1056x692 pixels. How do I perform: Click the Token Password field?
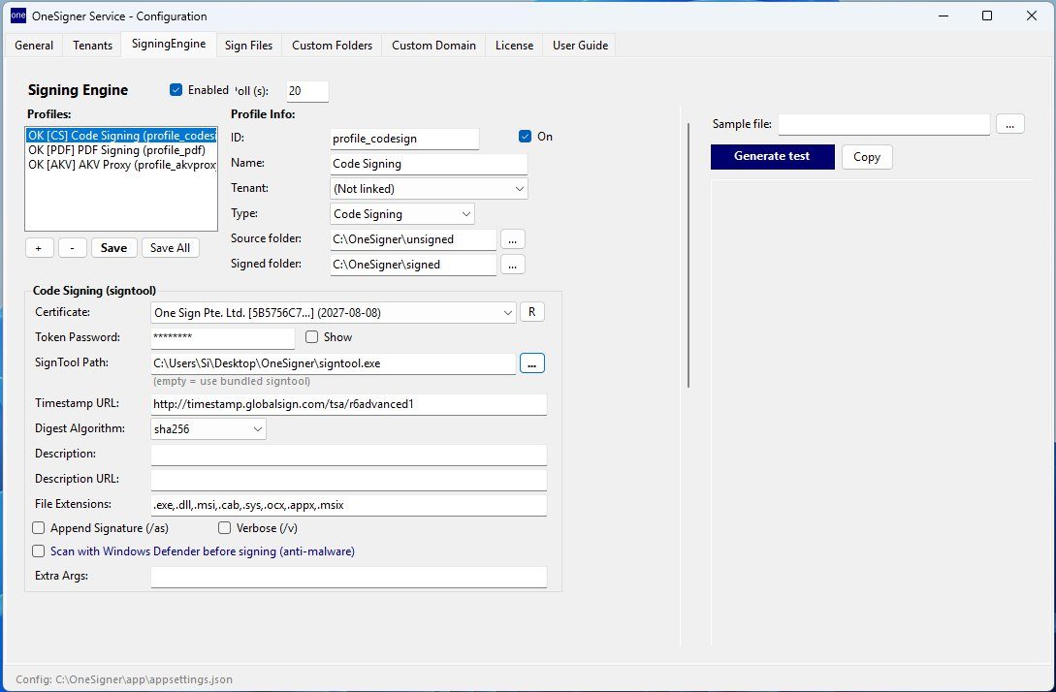tap(222, 337)
